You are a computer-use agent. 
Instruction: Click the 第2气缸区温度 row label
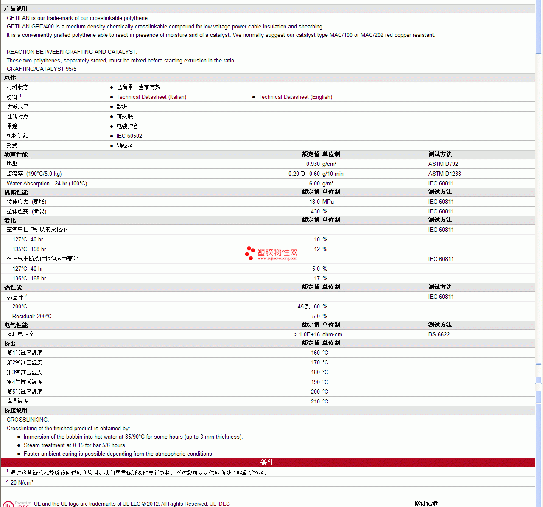25,363
